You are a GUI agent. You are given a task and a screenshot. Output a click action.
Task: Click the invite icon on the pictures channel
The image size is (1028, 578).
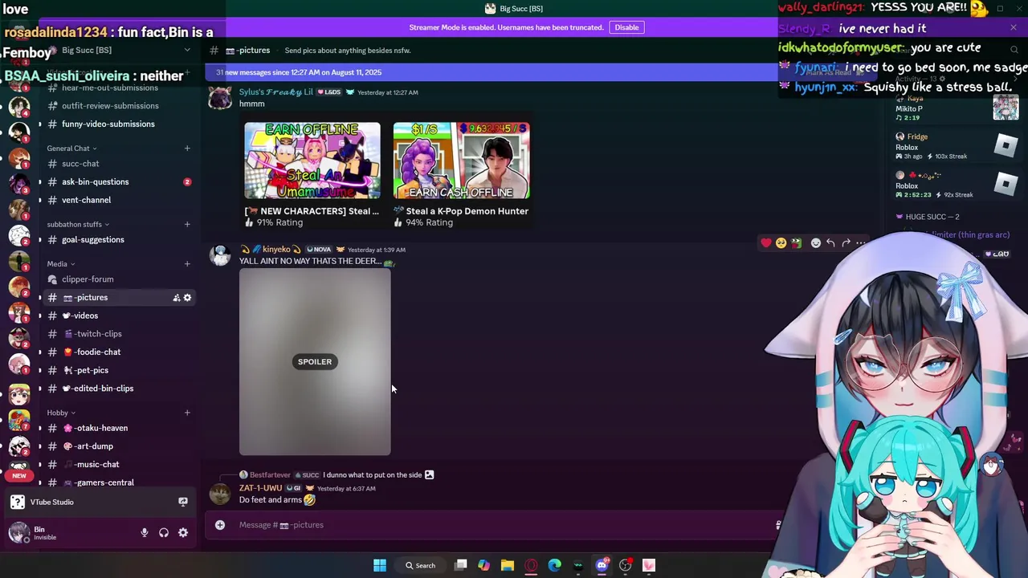(x=177, y=298)
